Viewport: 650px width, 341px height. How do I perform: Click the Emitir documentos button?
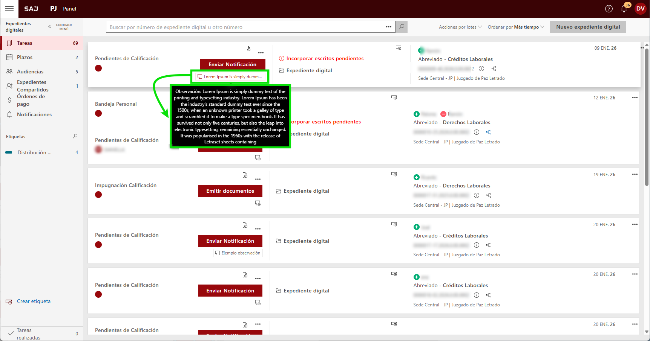point(230,191)
